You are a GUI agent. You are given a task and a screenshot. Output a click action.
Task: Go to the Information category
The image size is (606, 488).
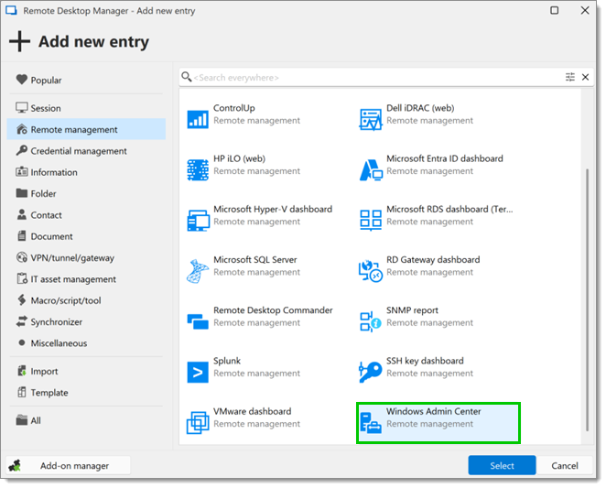(x=86, y=172)
